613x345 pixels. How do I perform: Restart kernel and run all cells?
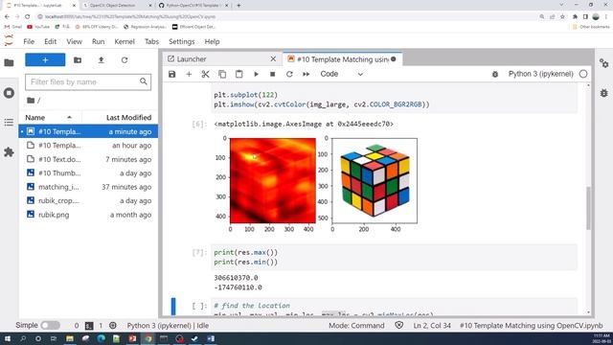pos(306,75)
